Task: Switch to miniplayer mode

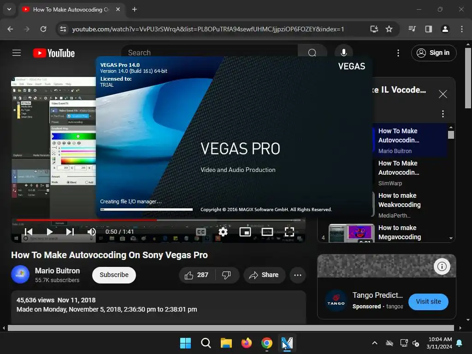Action: (x=245, y=232)
